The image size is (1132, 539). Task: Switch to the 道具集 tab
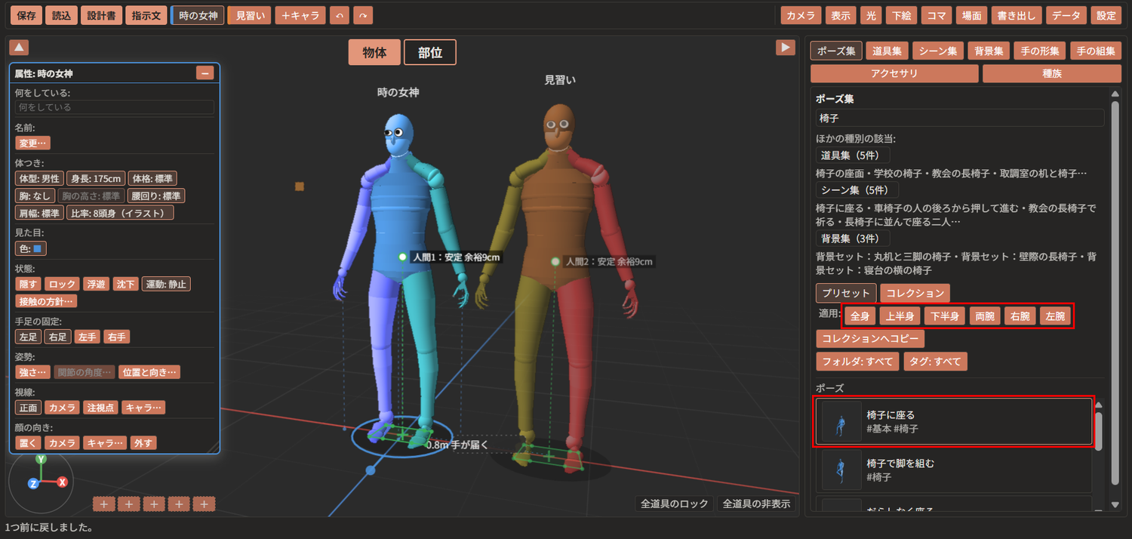[x=887, y=51]
